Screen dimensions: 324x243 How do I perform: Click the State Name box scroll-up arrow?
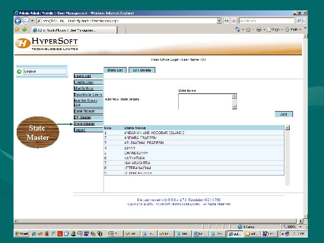point(234,96)
